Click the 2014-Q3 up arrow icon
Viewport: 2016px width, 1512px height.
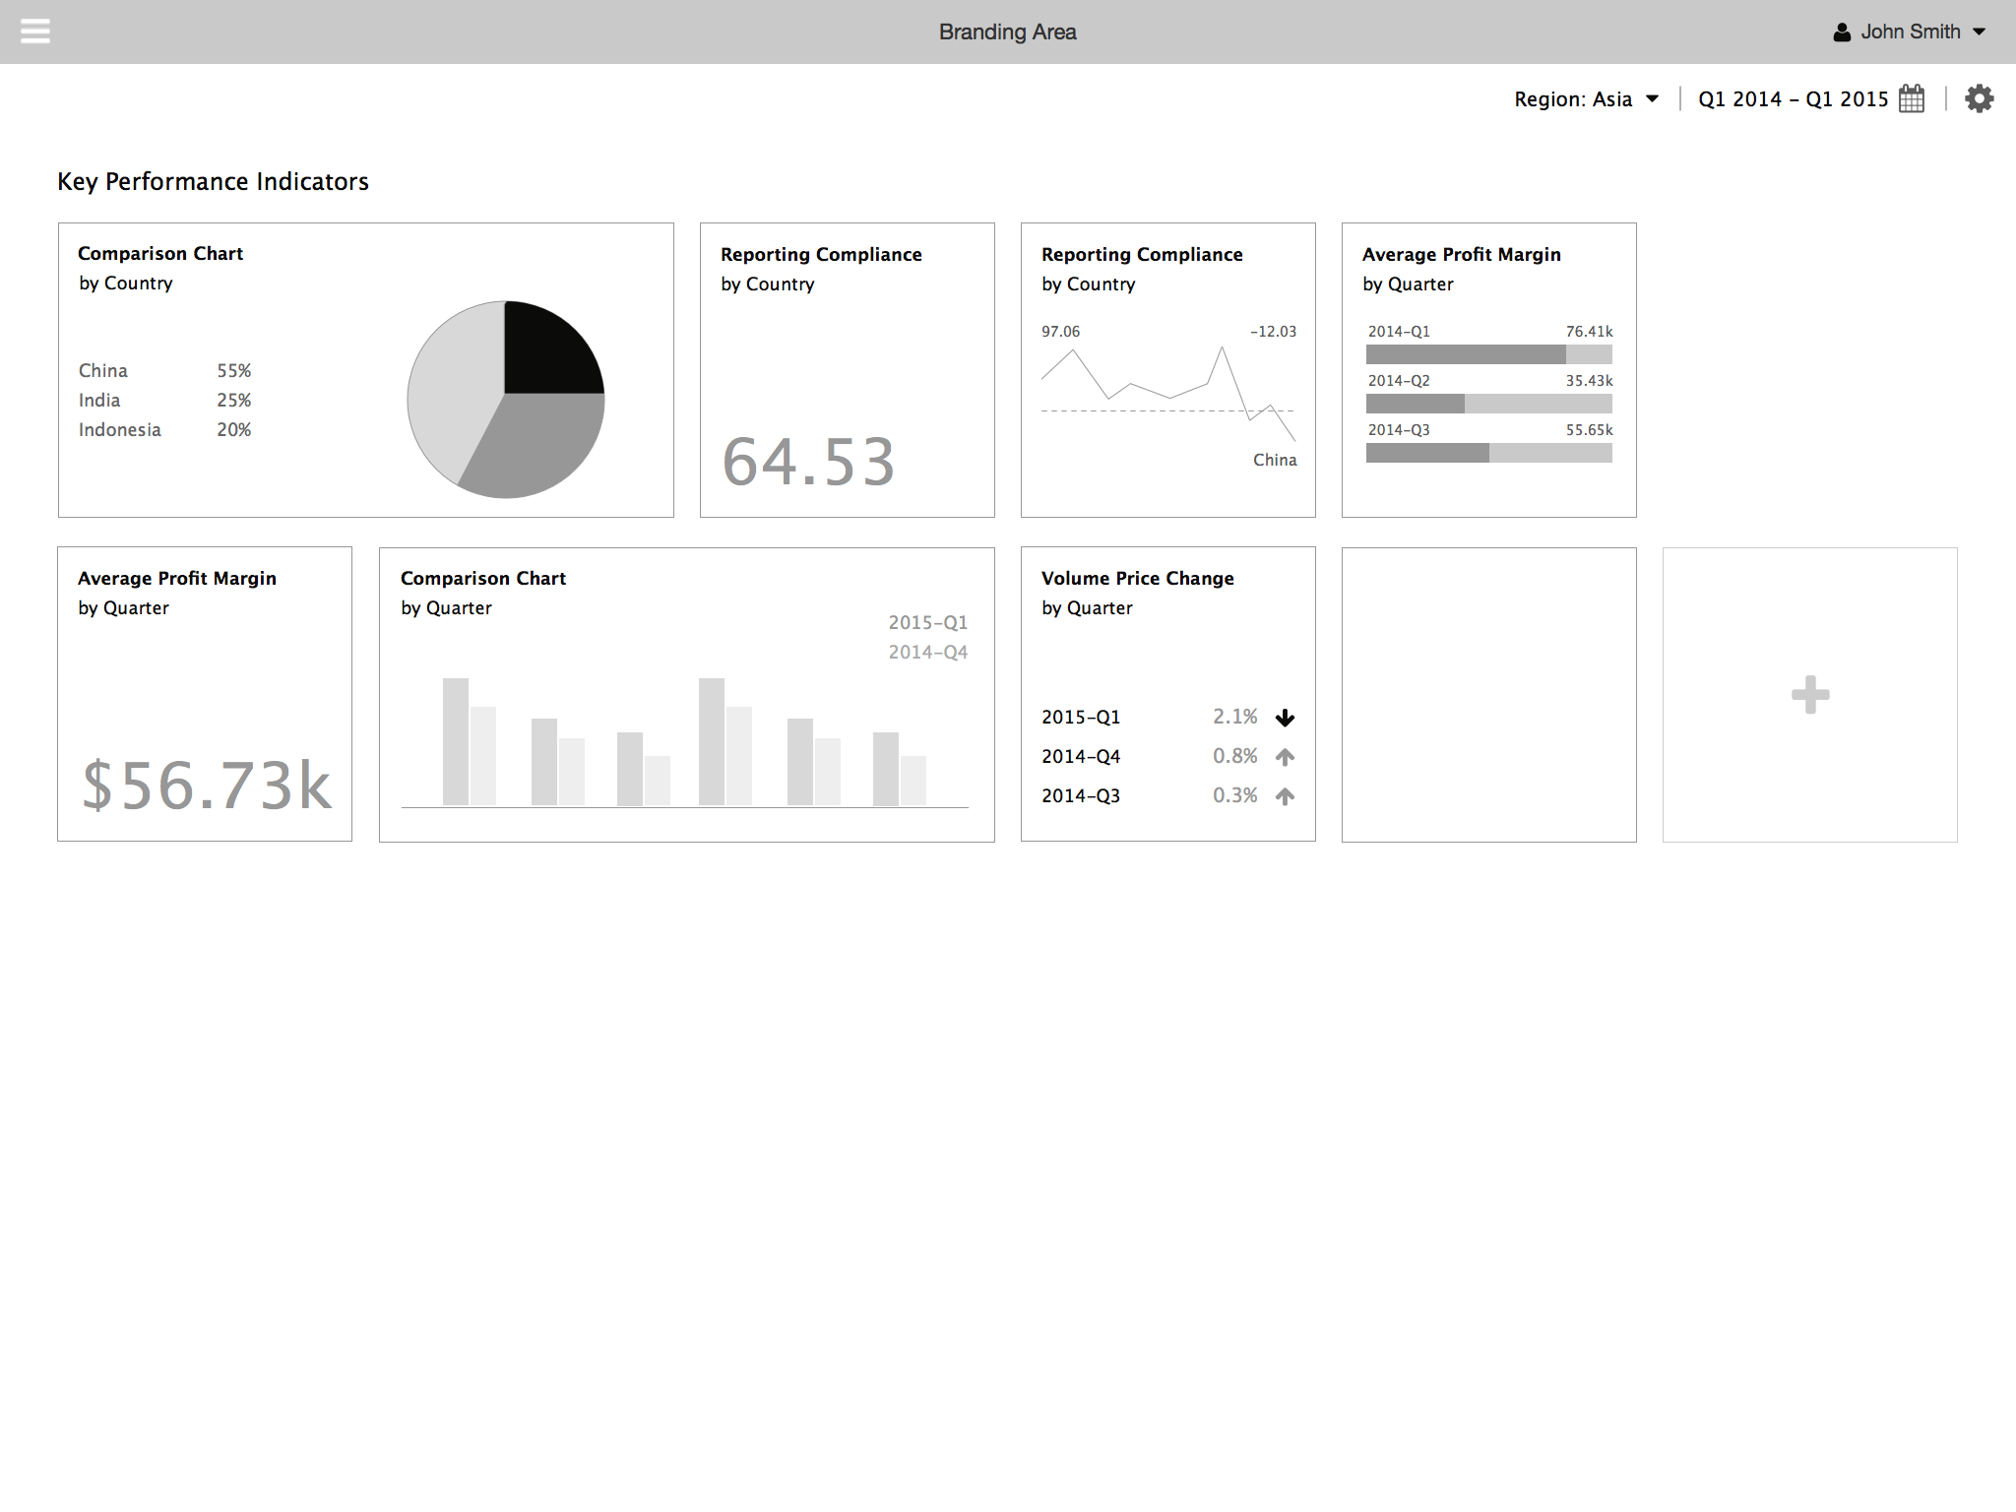coord(1285,796)
